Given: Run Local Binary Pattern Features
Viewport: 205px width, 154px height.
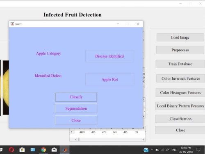Looking at the screenshot, I should coord(180,106).
